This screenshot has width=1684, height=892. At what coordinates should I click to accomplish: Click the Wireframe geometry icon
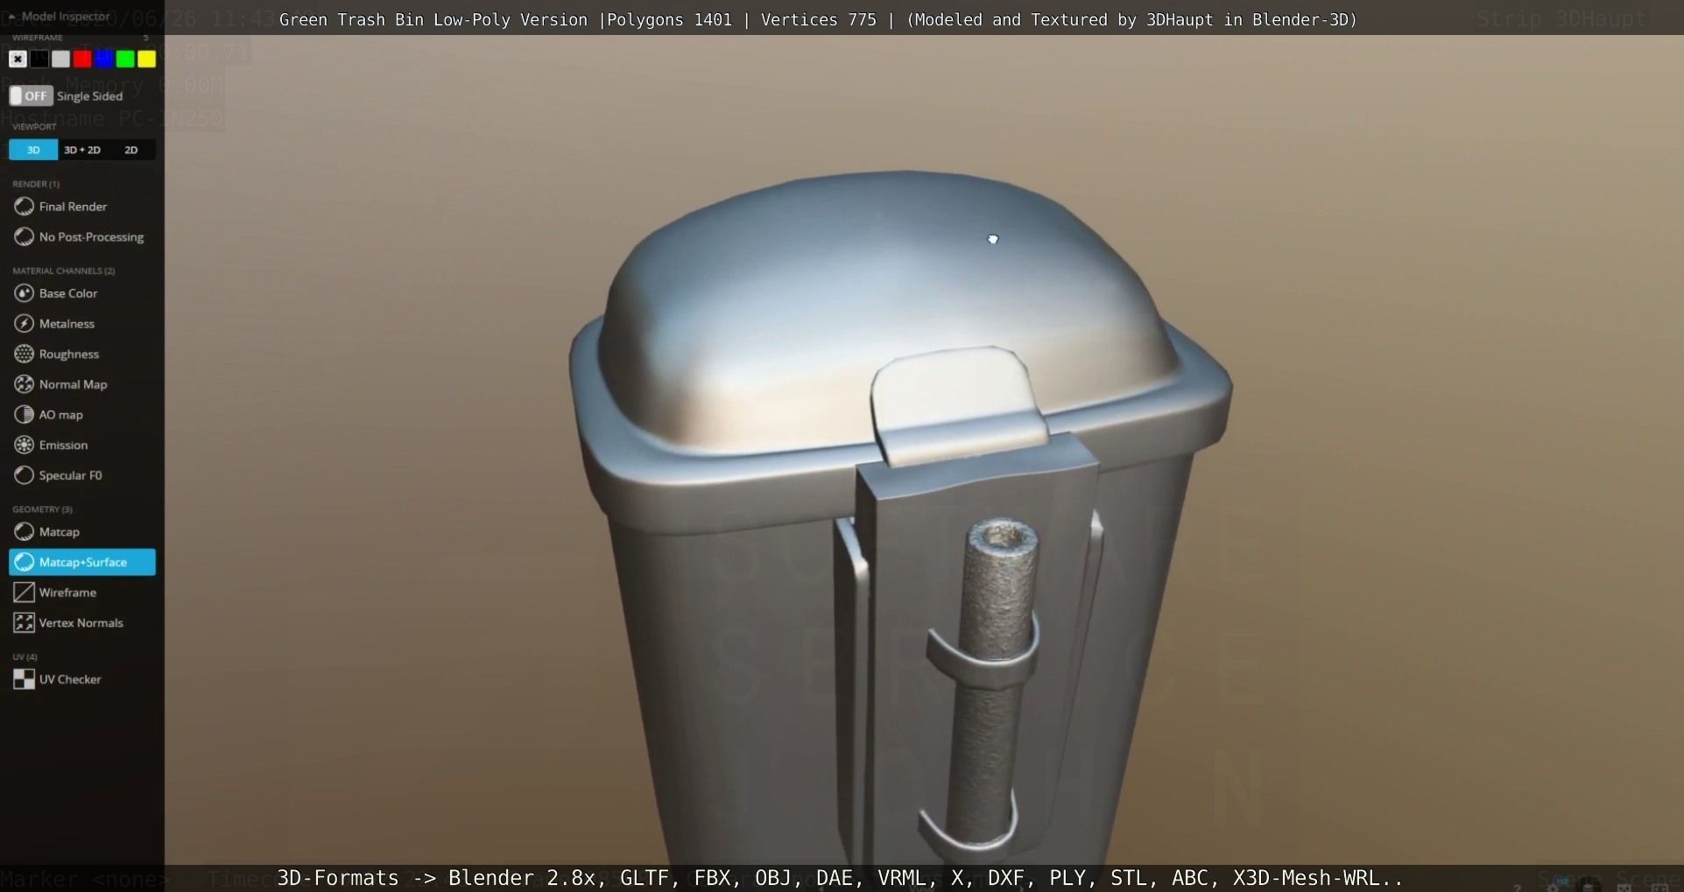24,593
